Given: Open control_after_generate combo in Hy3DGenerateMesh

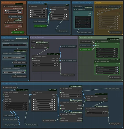Looking at the screenshot, I should 107,57.
